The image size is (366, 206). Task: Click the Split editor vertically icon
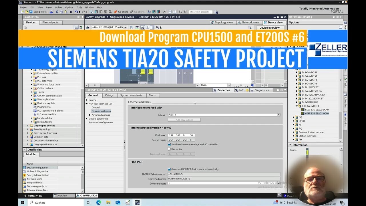(x=174, y=12)
